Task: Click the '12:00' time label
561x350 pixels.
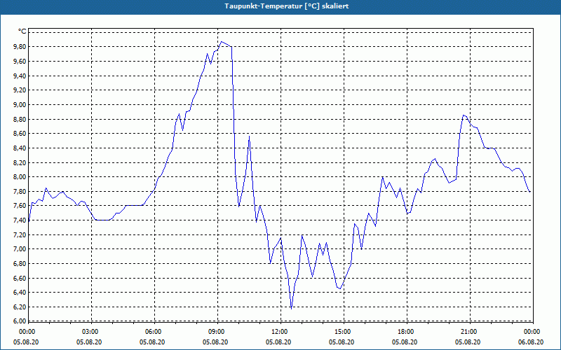Action: (278, 332)
